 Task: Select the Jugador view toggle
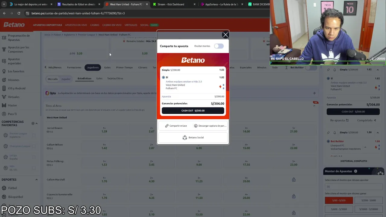coord(66,79)
